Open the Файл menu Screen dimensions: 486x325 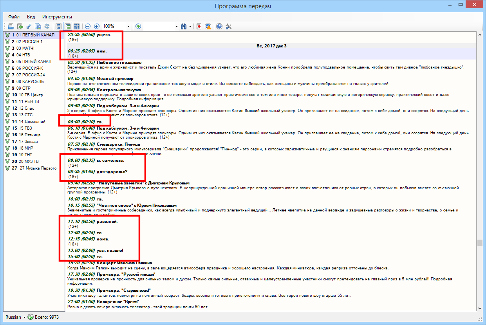14,17
